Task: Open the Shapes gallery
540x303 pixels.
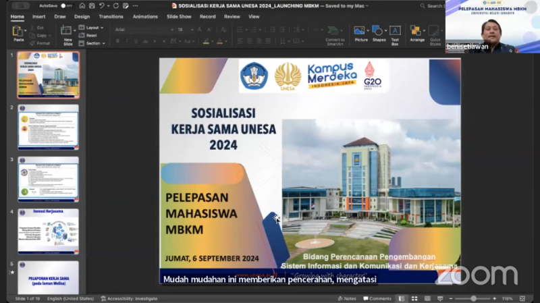Action: (379, 34)
